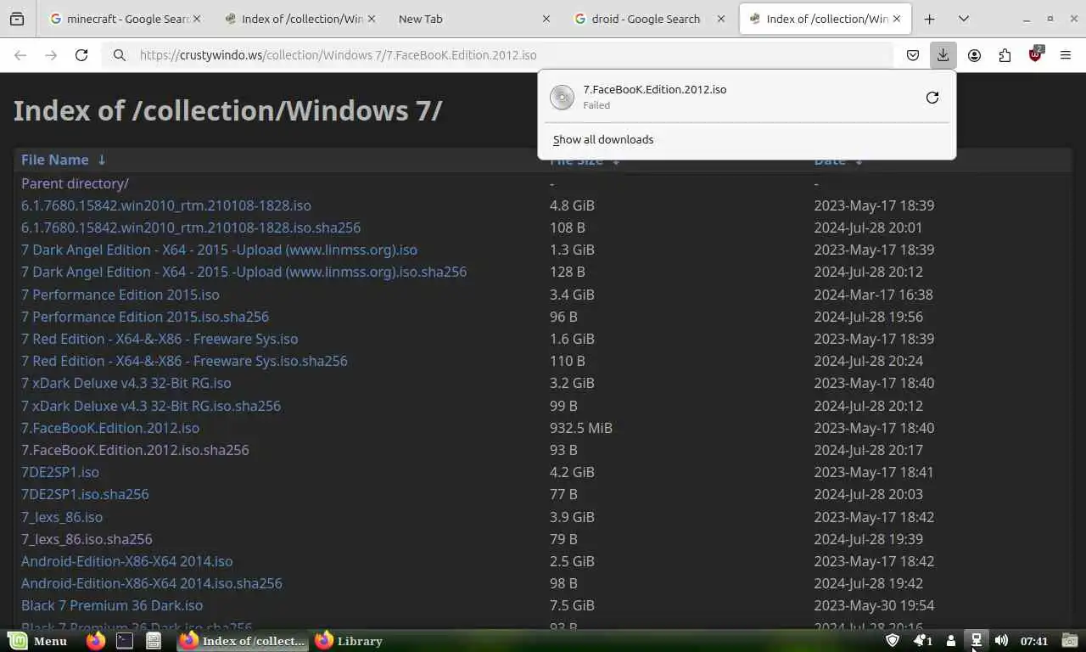
Task: Open Android-Edition-X86-X64 2014.iso.sha256 link
Action: [x=151, y=583]
